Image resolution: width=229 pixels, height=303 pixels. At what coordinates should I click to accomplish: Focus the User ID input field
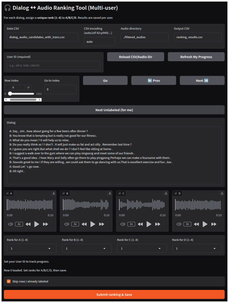pos(54,65)
